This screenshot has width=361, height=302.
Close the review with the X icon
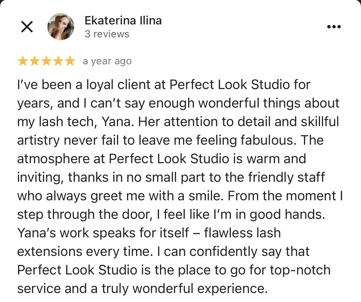tap(27, 27)
